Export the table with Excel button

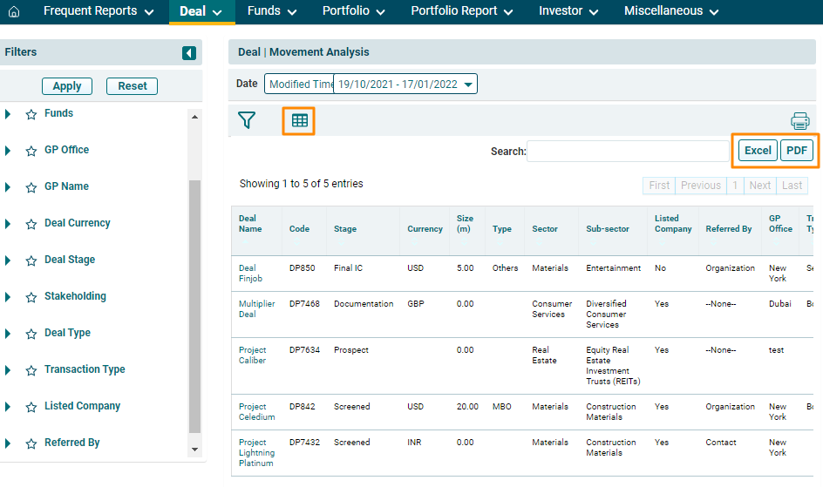point(758,151)
